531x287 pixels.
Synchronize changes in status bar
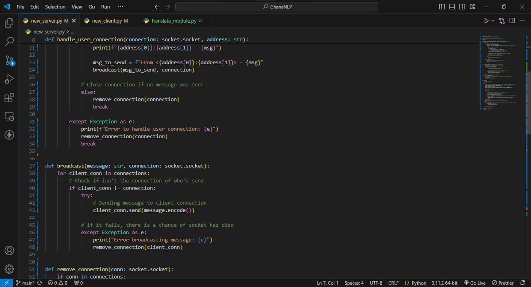(39, 283)
